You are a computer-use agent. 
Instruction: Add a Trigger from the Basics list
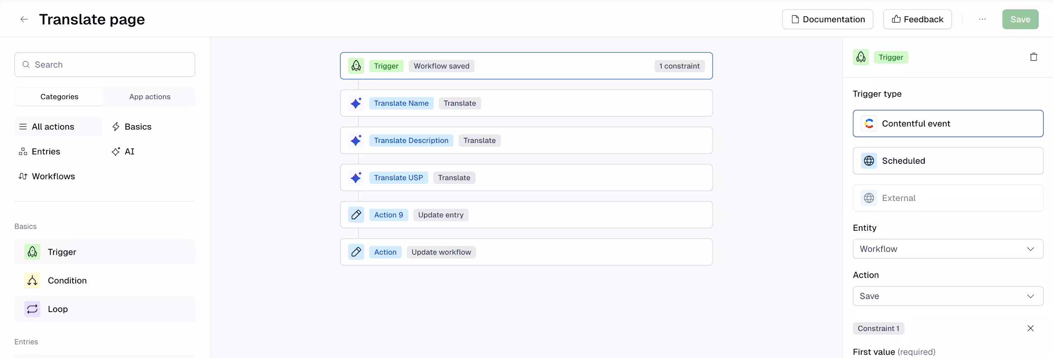pyautogui.click(x=104, y=252)
